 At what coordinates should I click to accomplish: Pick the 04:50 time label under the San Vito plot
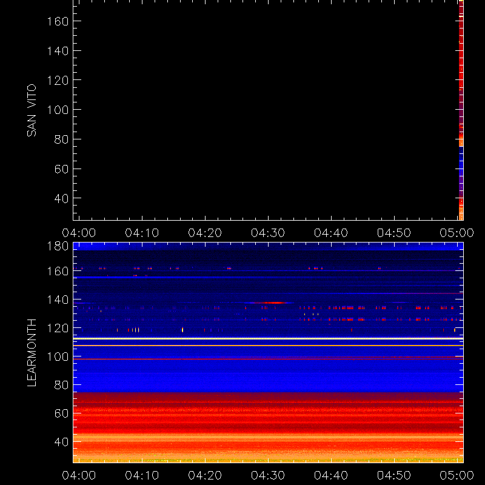coord(393,233)
